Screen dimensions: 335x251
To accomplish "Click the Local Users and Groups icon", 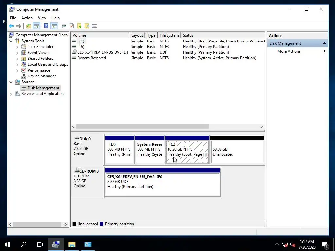I will [x=24, y=64].
